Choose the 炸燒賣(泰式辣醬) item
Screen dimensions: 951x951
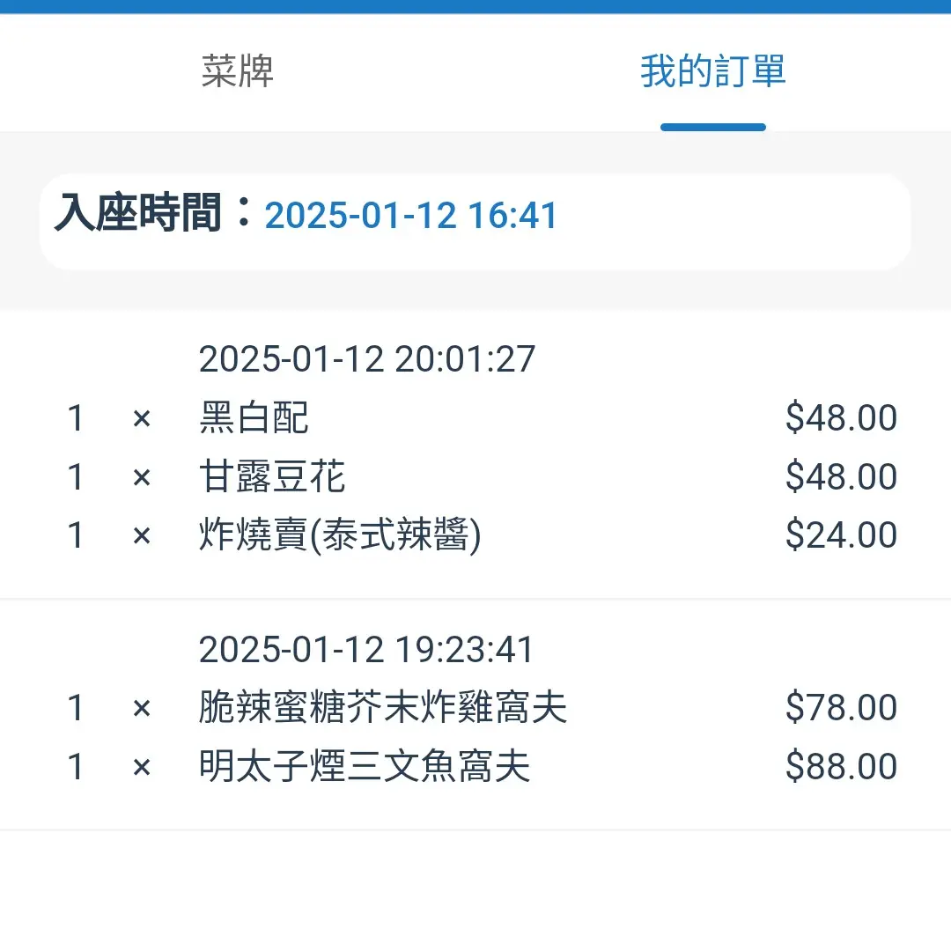tap(340, 535)
